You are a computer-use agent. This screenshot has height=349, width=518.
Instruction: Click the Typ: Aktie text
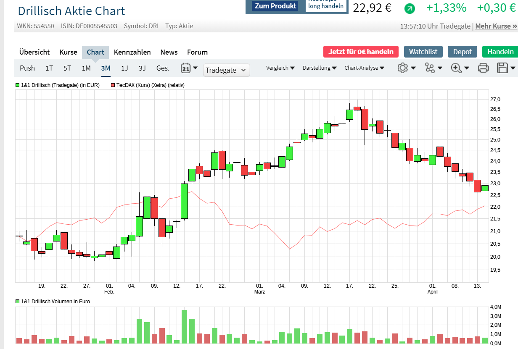pyautogui.click(x=179, y=26)
